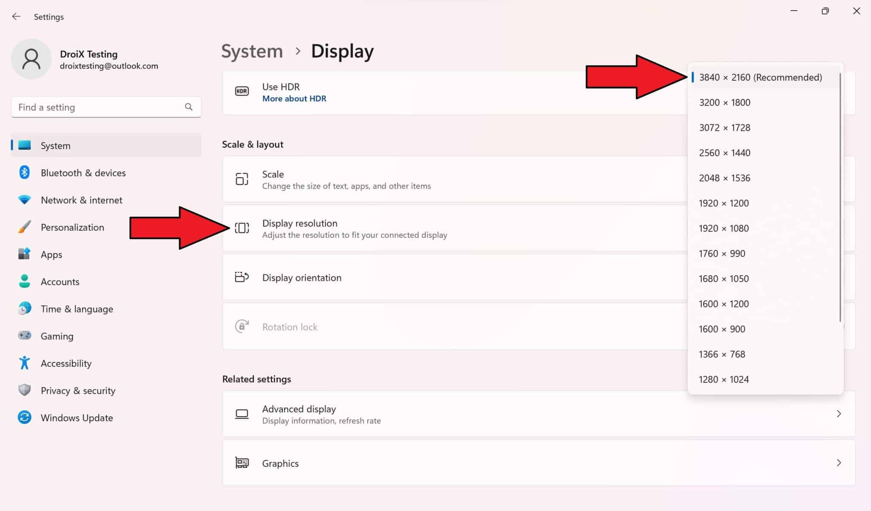Select the Accessibility figure icon

click(x=25, y=363)
